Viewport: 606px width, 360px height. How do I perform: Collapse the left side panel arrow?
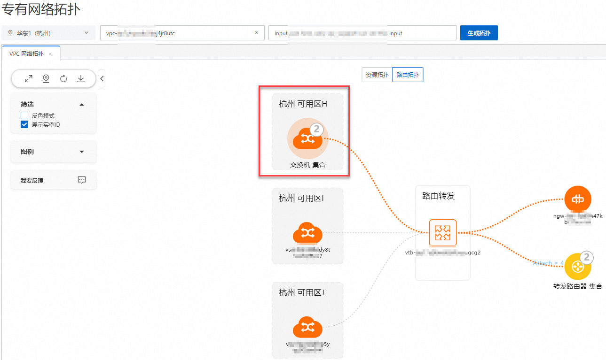coord(102,78)
